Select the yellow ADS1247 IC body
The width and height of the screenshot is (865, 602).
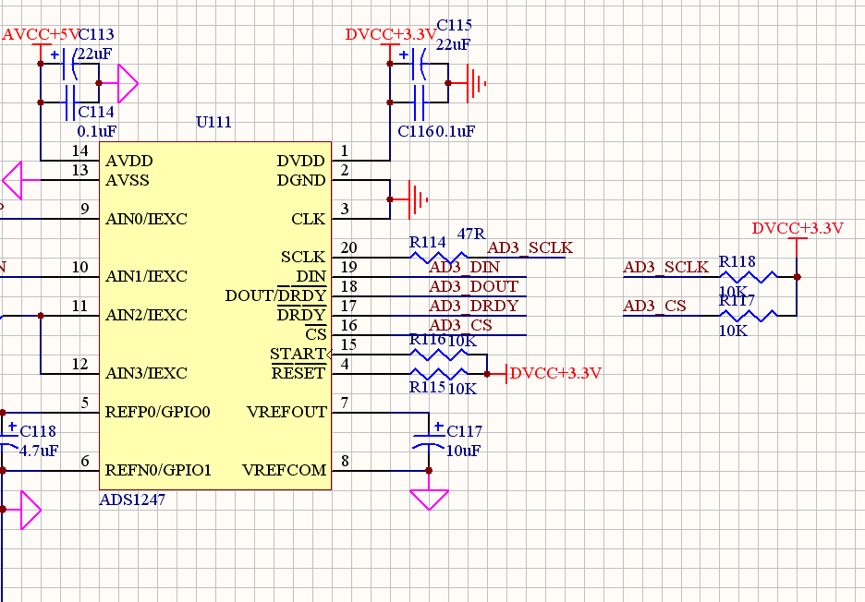215,316
